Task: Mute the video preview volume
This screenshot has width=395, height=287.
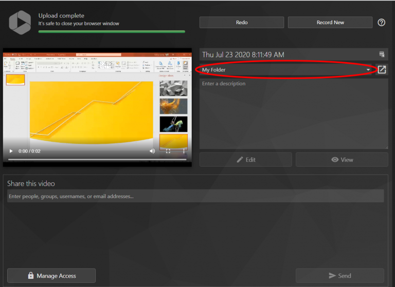Action: [x=152, y=151]
